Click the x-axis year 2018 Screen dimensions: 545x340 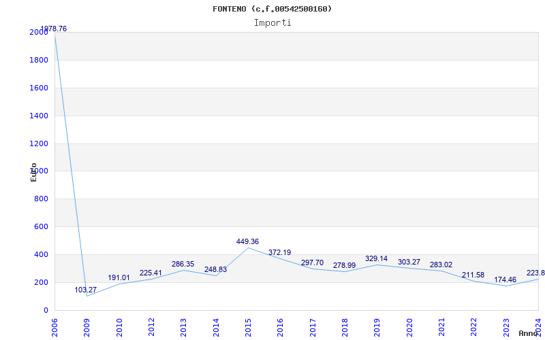coord(345,327)
